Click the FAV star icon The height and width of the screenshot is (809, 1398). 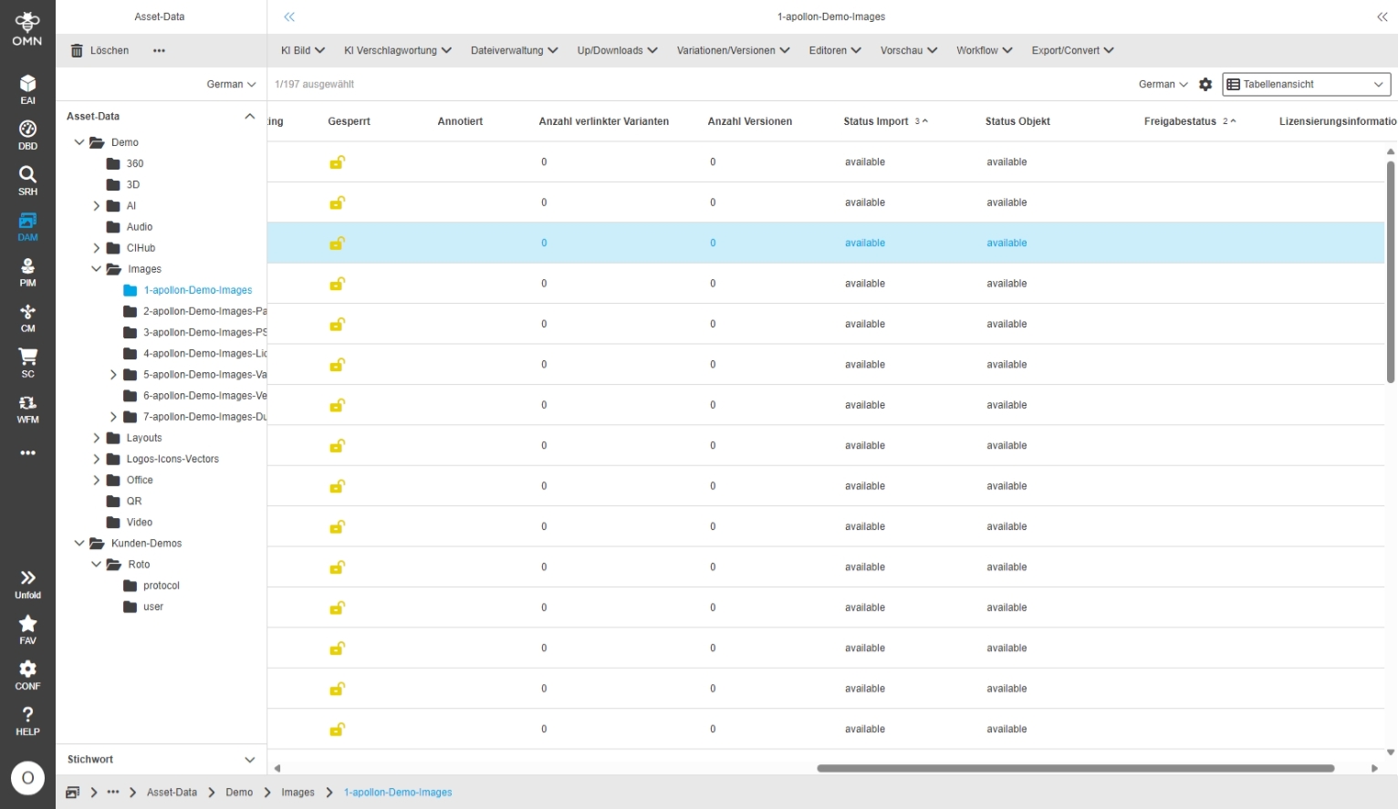point(27,628)
